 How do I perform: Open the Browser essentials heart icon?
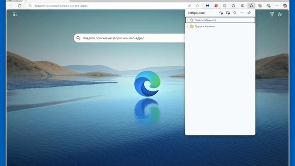click(268, 6)
